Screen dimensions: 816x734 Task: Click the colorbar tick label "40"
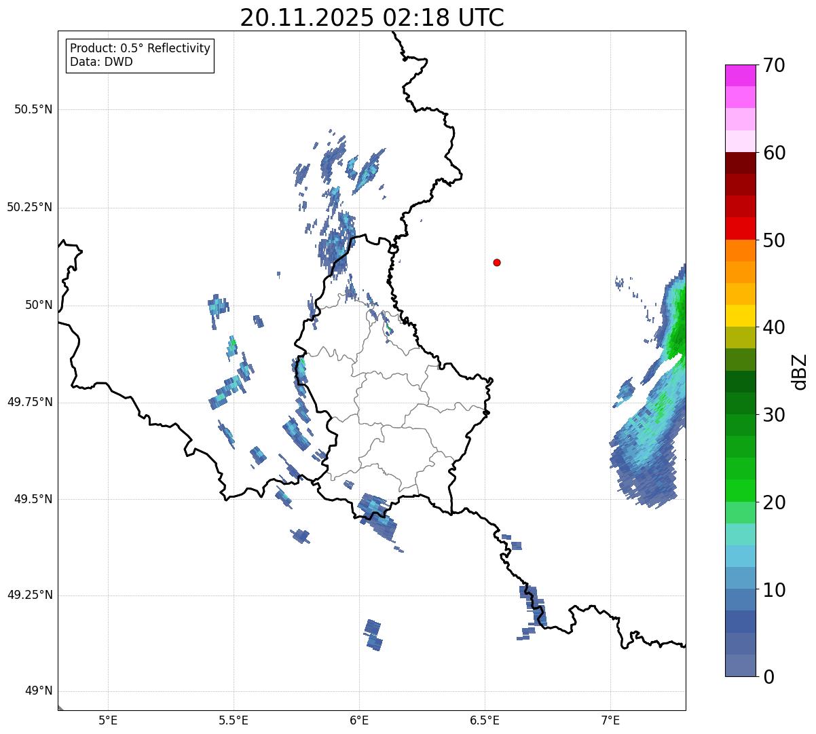[x=774, y=327]
